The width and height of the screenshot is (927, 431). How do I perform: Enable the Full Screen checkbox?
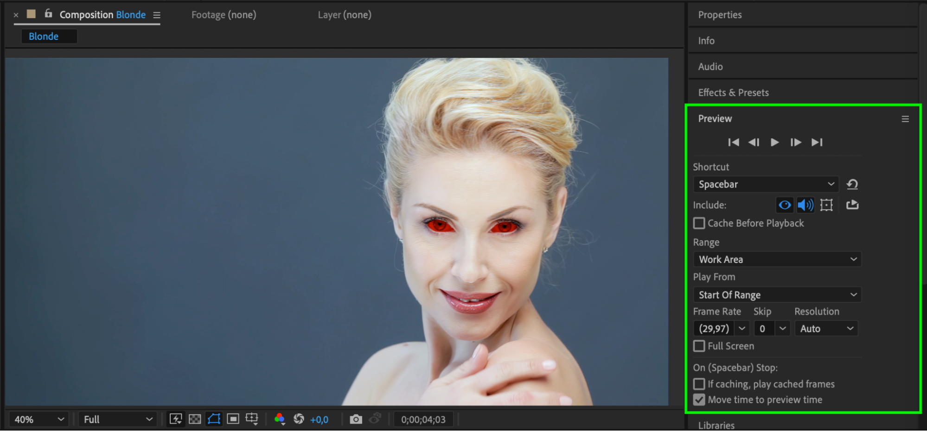(x=699, y=346)
